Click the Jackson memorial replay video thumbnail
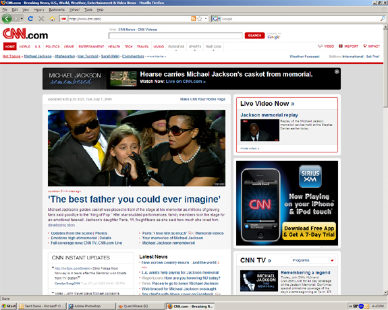 (260, 130)
